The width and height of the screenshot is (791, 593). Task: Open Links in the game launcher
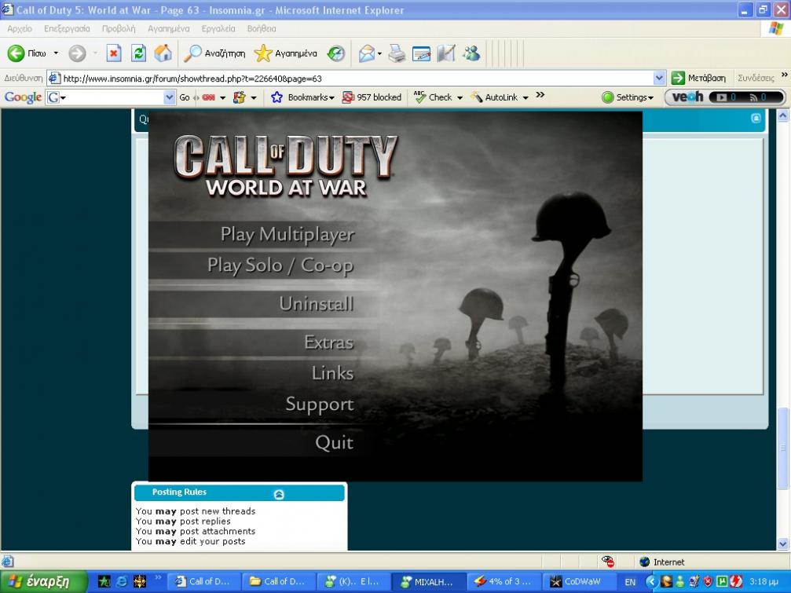[x=332, y=373]
